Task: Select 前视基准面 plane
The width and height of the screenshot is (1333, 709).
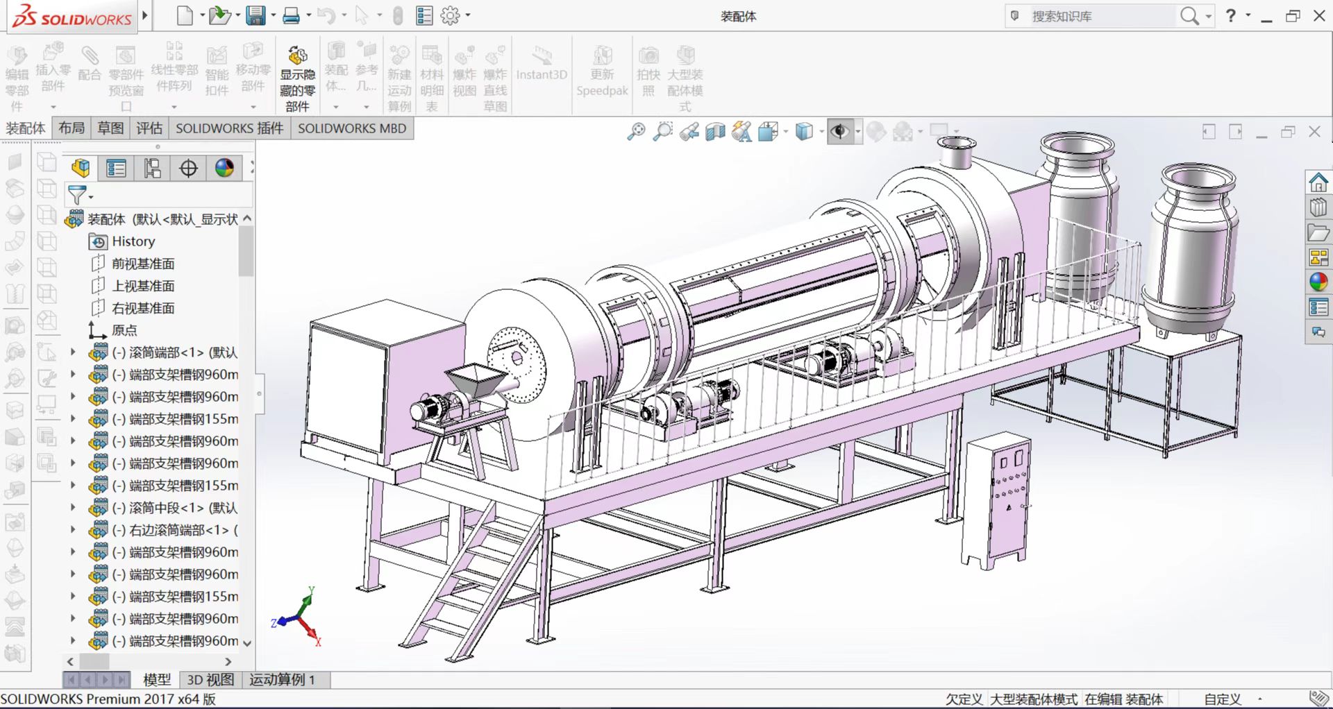Action: pos(143,264)
